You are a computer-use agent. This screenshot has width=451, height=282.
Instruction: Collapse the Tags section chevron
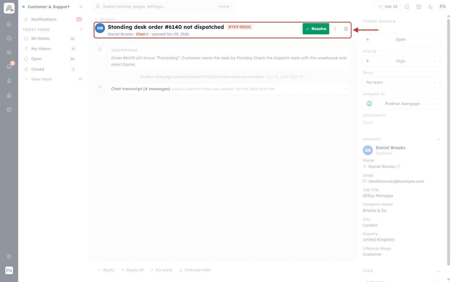[x=438, y=271]
